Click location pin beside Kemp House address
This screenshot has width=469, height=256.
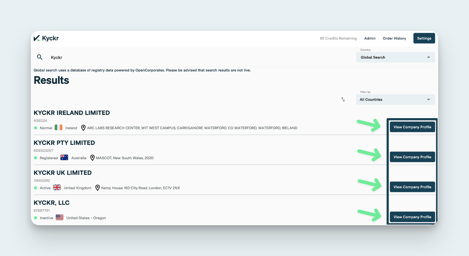pyautogui.click(x=97, y=188)
